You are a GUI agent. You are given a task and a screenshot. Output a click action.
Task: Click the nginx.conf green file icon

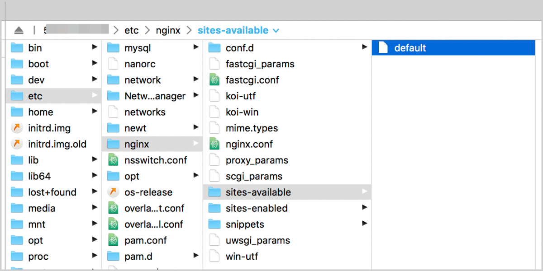tap(214, 145)
